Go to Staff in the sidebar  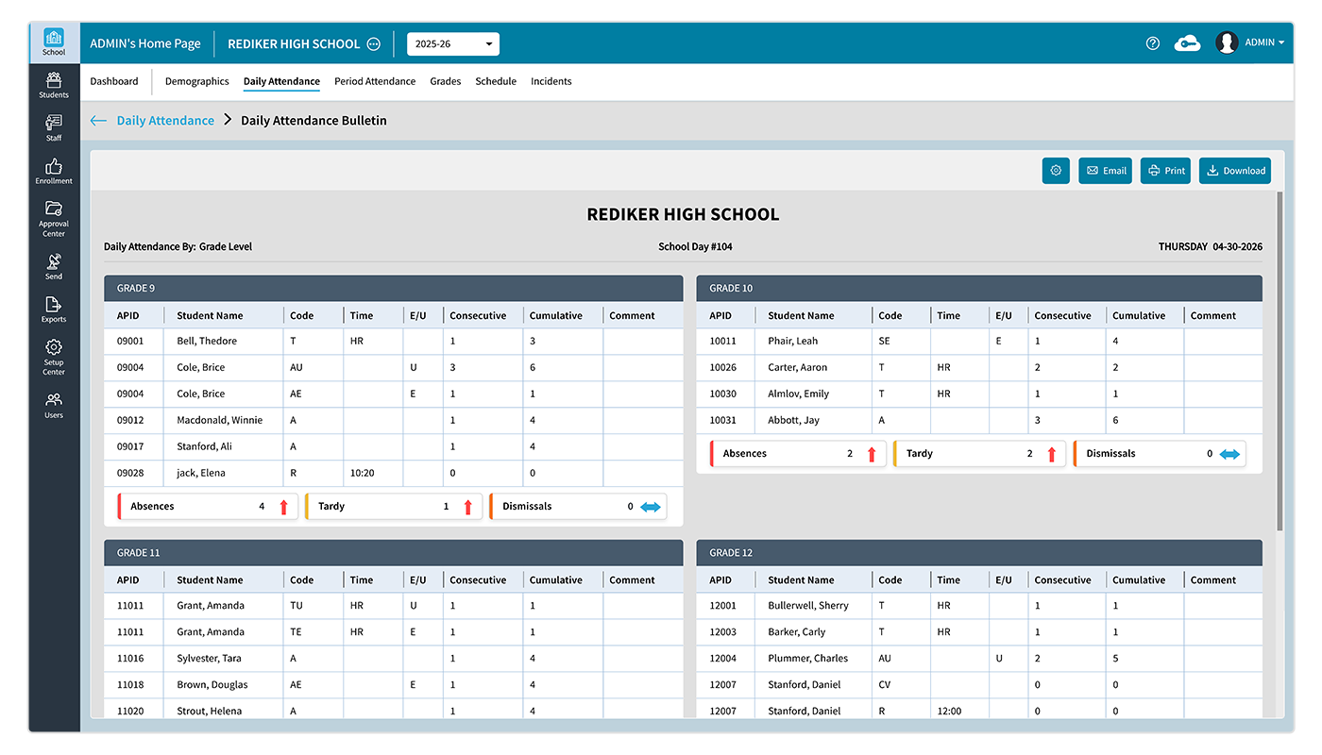(54, 127)
